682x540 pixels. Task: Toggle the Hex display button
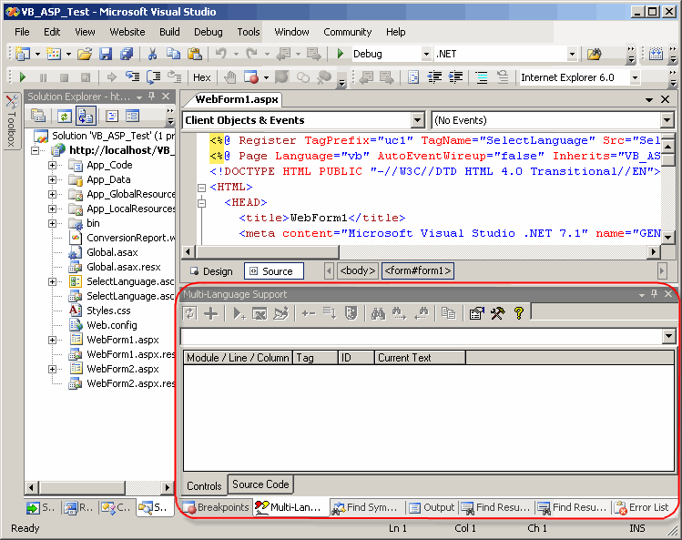click(201, 77)
